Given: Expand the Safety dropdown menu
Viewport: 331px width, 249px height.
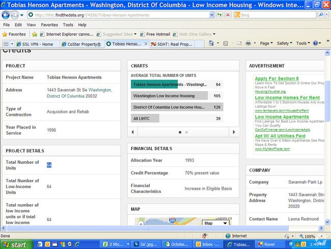Looking at the screenshot, I should [284, 44].
